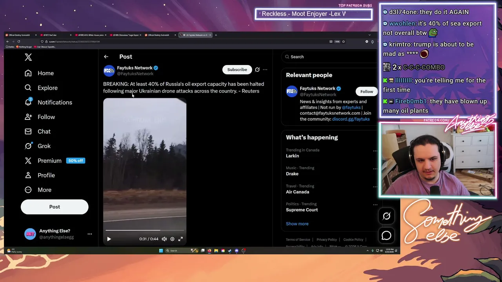Click the browser reload button
Viewport: 502px width, 282px height.
point(18,42)
